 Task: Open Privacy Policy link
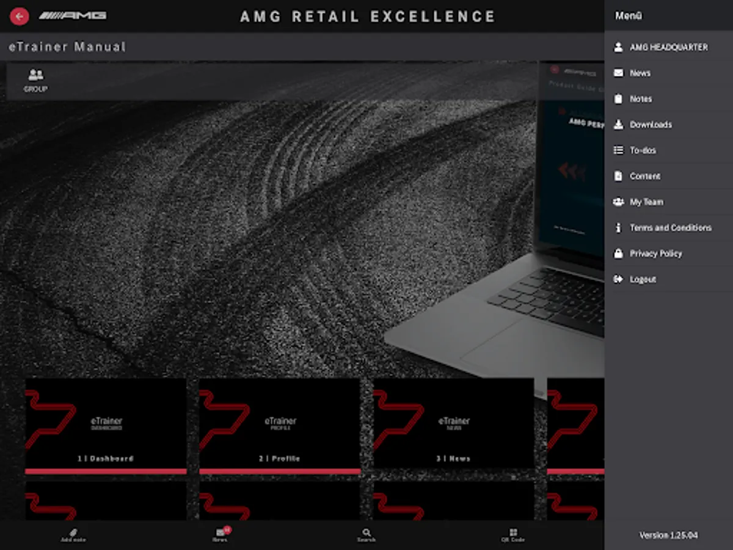coord(656,253)
